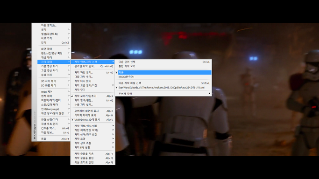Select the Star.Wars.Episode.VII .smi subtitle file
This screenshot has height=179, width=319.
(163, 88)
